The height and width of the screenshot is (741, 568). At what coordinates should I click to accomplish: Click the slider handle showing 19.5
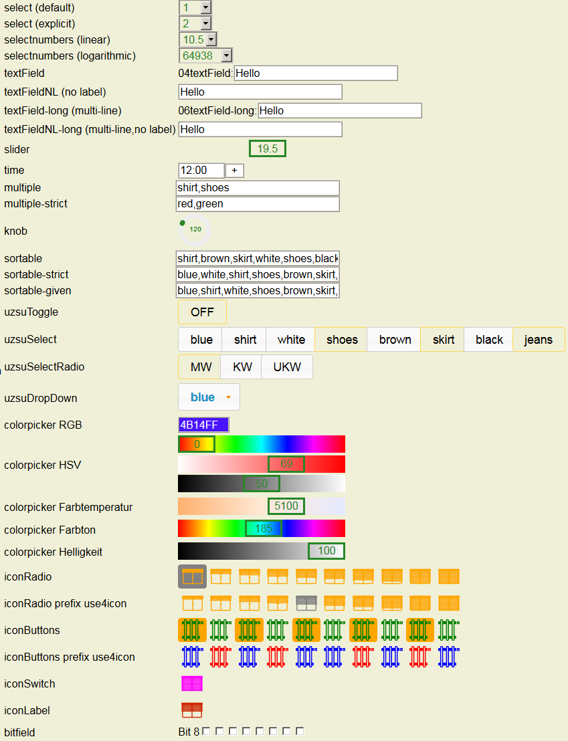click(x=268, y=149)
